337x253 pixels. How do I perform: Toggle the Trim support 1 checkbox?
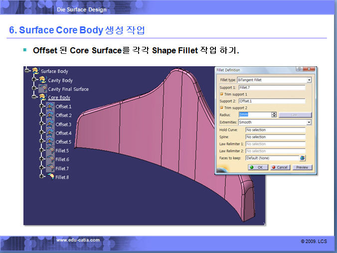pos(222,94)
